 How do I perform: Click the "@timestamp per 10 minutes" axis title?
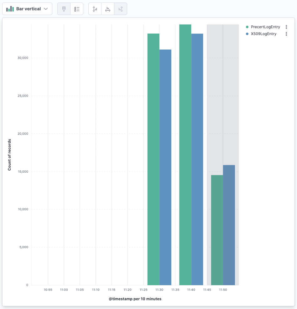point(135,299)
